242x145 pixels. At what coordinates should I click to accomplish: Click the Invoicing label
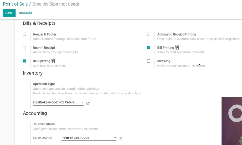(x=164, y=61)
